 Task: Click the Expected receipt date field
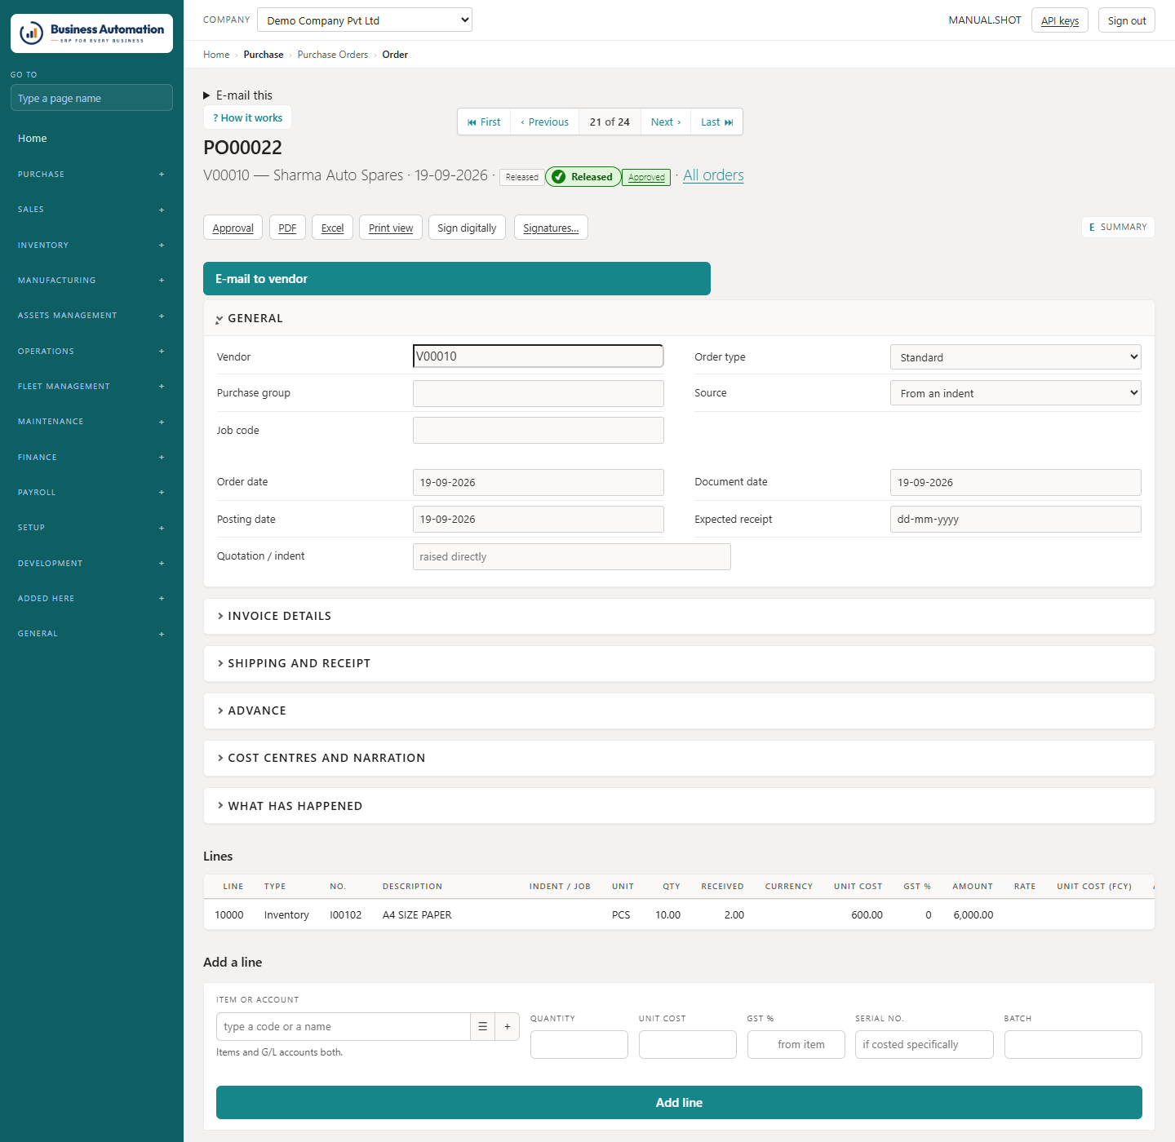(1016, 519)
